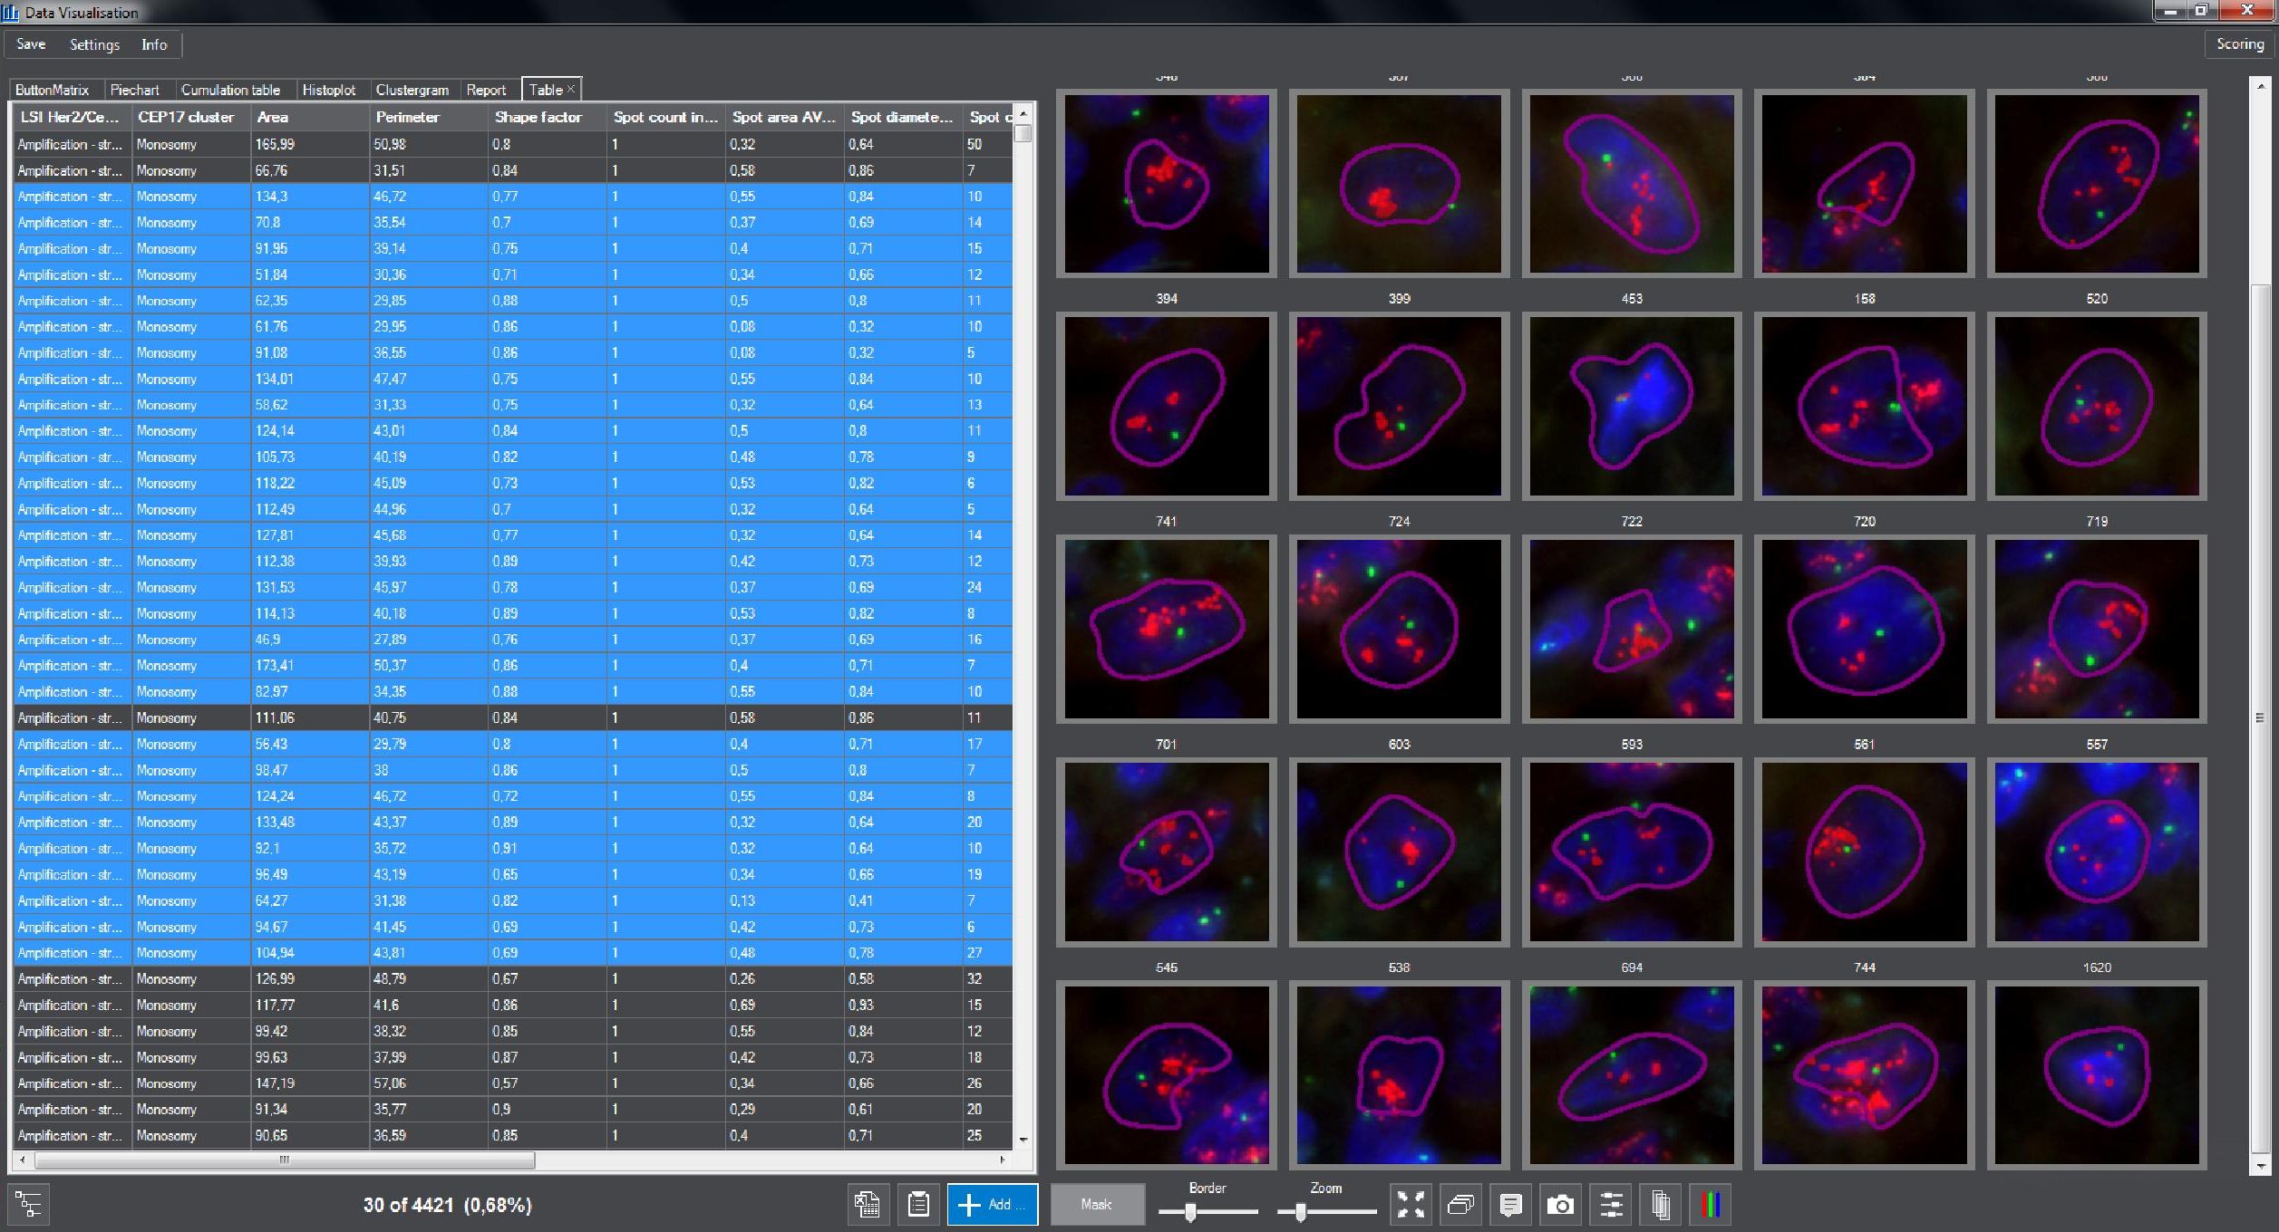Open the Settings menu

pyautogui.click(x=94, y=44)
